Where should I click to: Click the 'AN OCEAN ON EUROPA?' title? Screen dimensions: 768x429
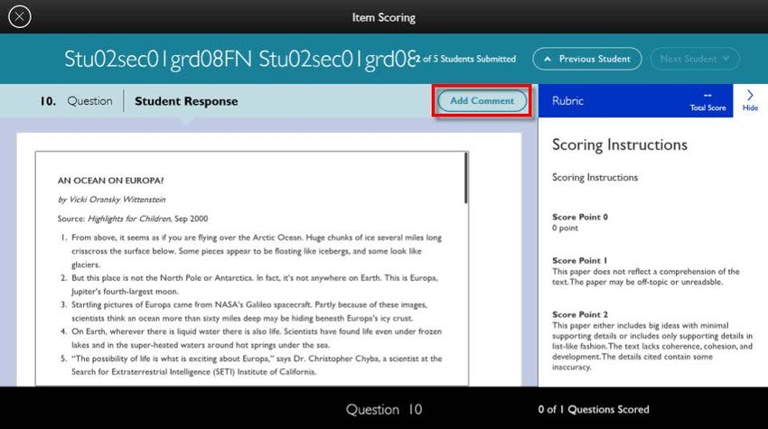tap(111, 181)
